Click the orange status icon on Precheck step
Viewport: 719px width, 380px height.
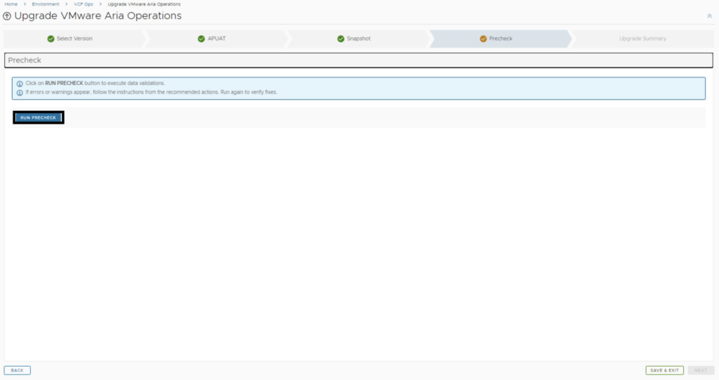[483, 39]
